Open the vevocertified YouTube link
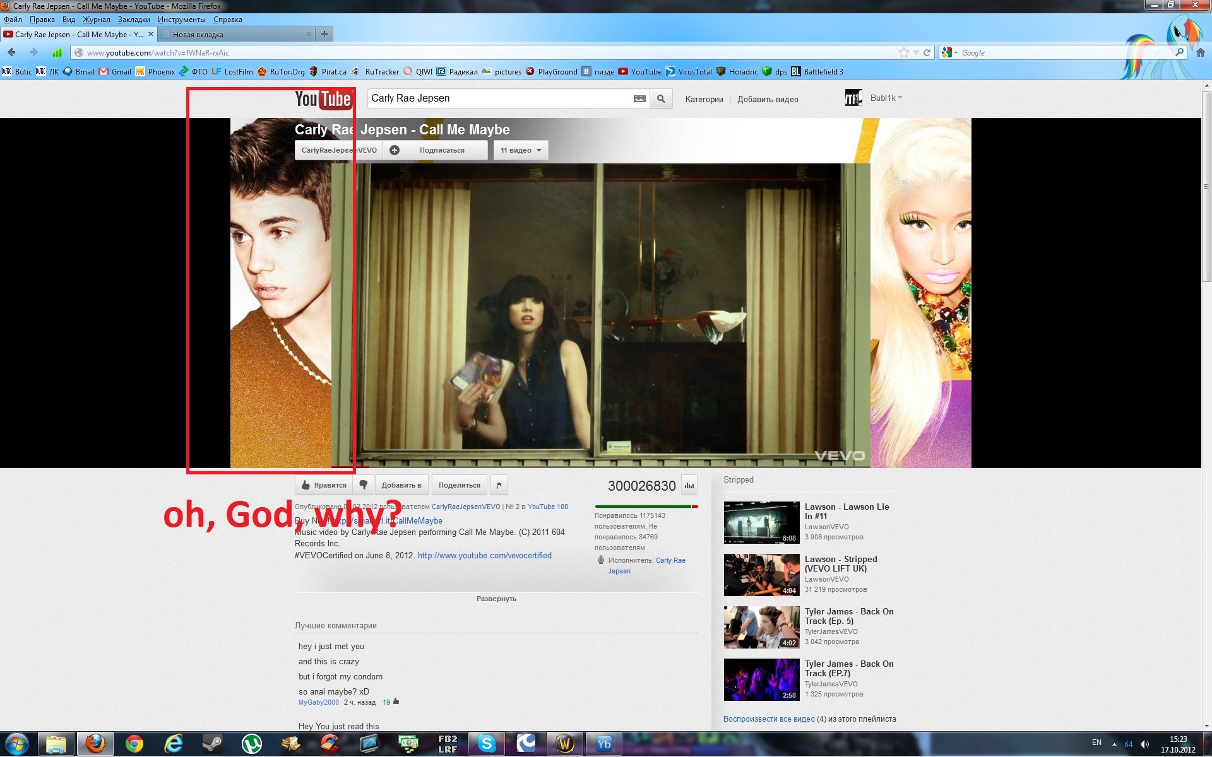This screenshot has height=757, width=1212. pos(484,555)
